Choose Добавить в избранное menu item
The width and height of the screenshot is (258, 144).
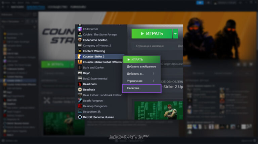pos(141,66)
